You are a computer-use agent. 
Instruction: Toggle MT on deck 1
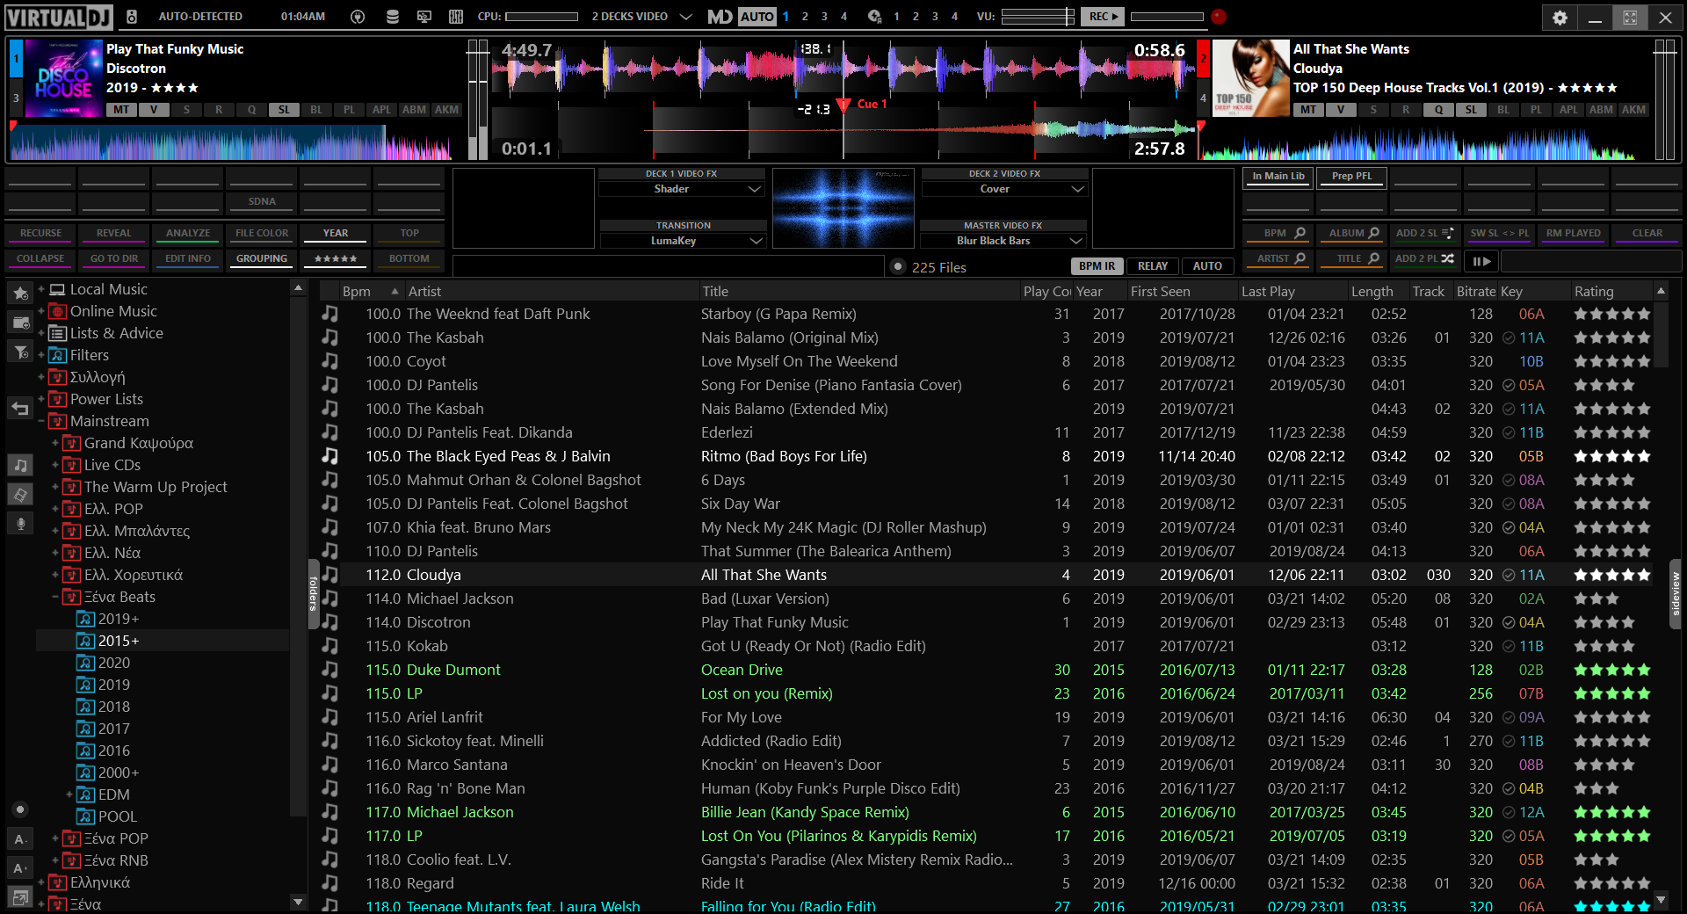[x=121, y=110]
